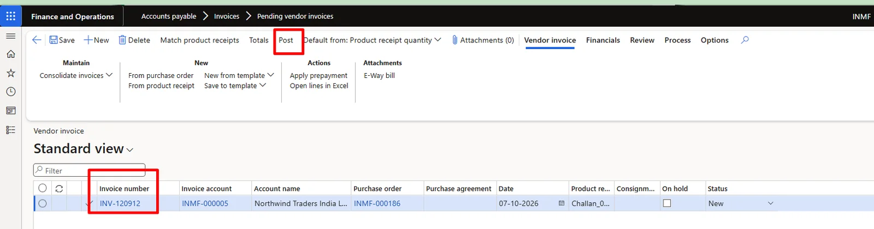The width and height of the screenshot is (874, 229).
Task: Save the pending vendor invoice
Action: click(62, 40)
